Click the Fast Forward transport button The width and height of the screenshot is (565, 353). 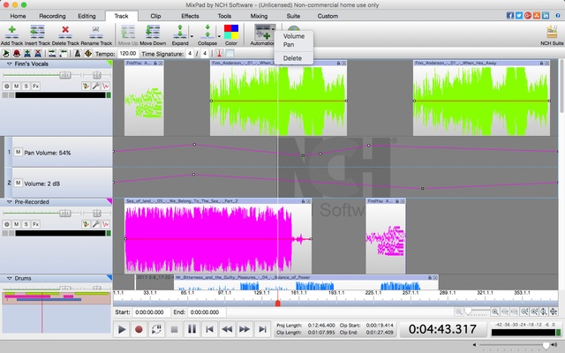pos(245,329)
